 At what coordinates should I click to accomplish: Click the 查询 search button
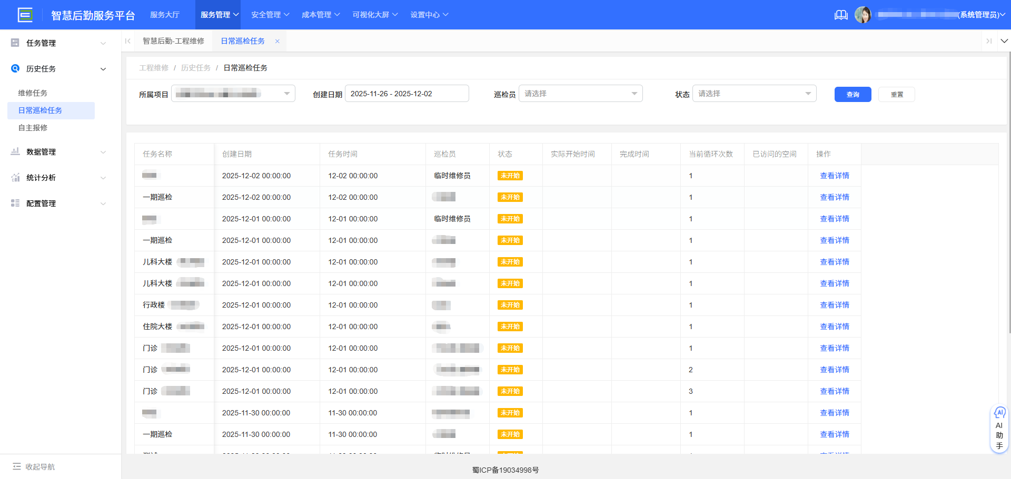(x=853, y=94)
